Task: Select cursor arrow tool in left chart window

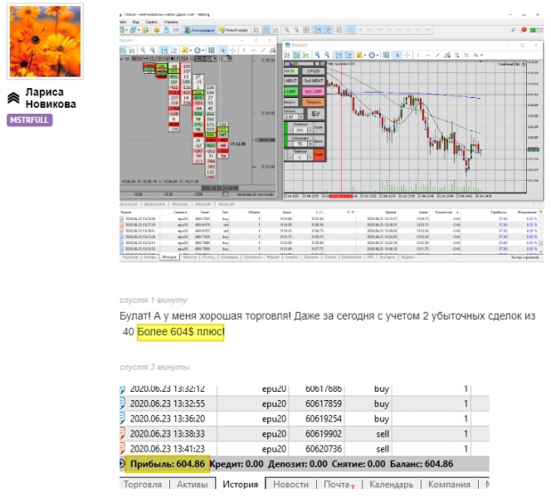Action: point(223,51)
